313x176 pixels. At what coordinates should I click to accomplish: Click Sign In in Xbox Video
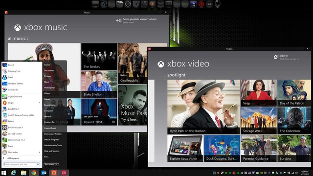[x=284, y=56]
